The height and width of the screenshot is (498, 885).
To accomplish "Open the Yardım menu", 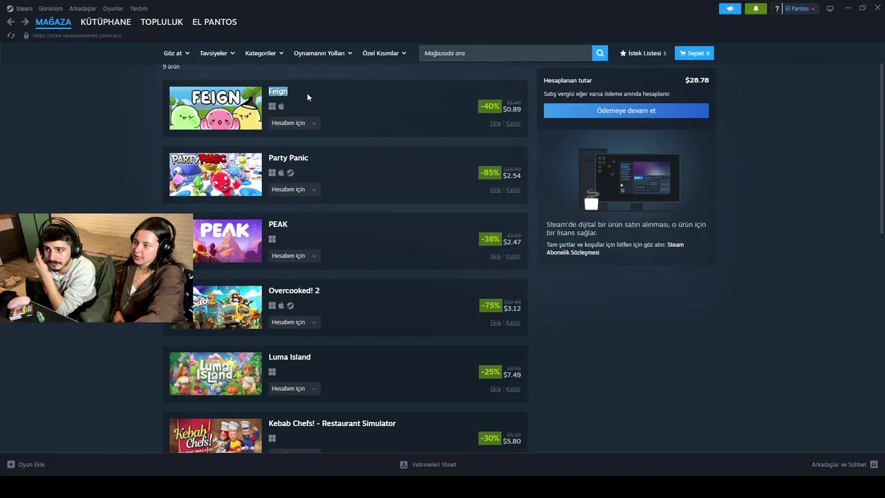I will [x=138, y=8].
